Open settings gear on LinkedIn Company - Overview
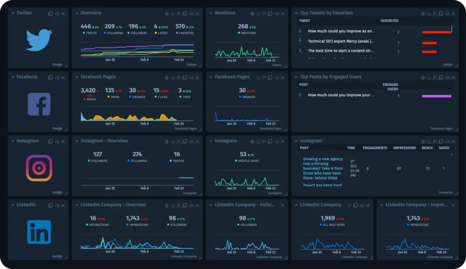The image size is (466, 269). (167, 205)
